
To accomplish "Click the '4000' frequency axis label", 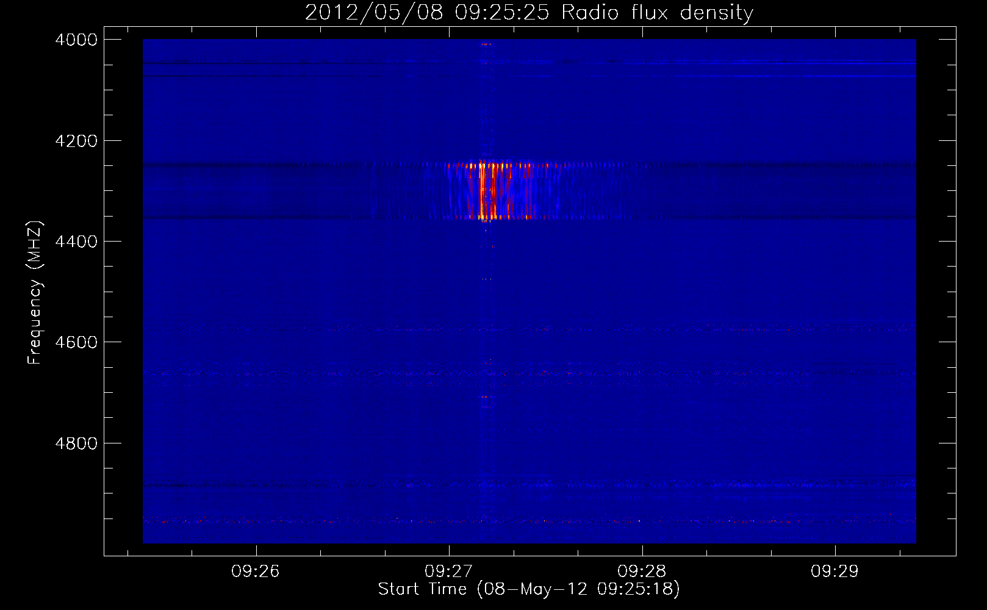I will [x=76, y=40].
